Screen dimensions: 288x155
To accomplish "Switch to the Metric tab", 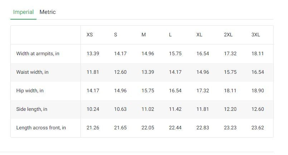I will click(x=48, y=12).
